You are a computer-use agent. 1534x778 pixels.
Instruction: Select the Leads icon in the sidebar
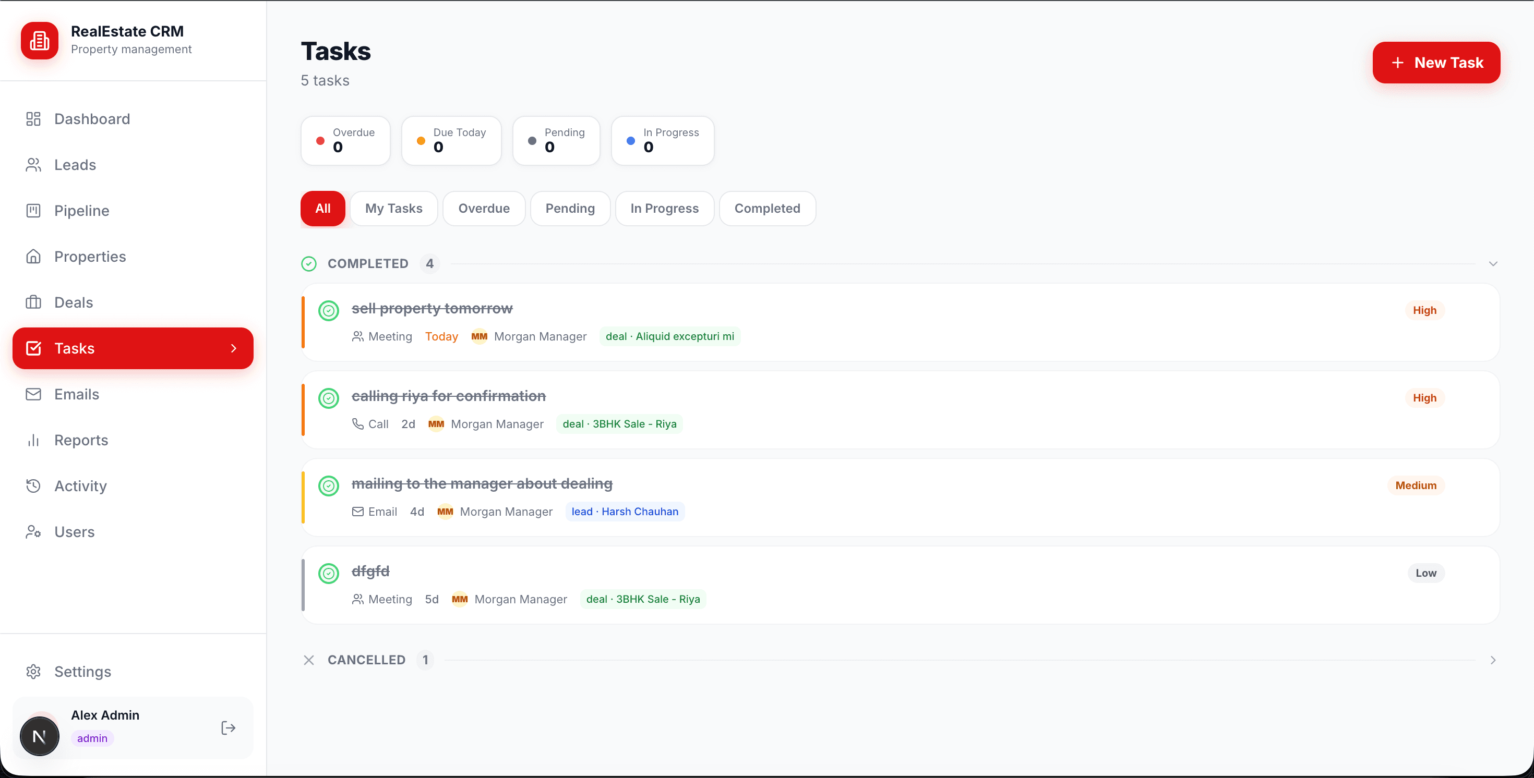[x=33, y=164]
